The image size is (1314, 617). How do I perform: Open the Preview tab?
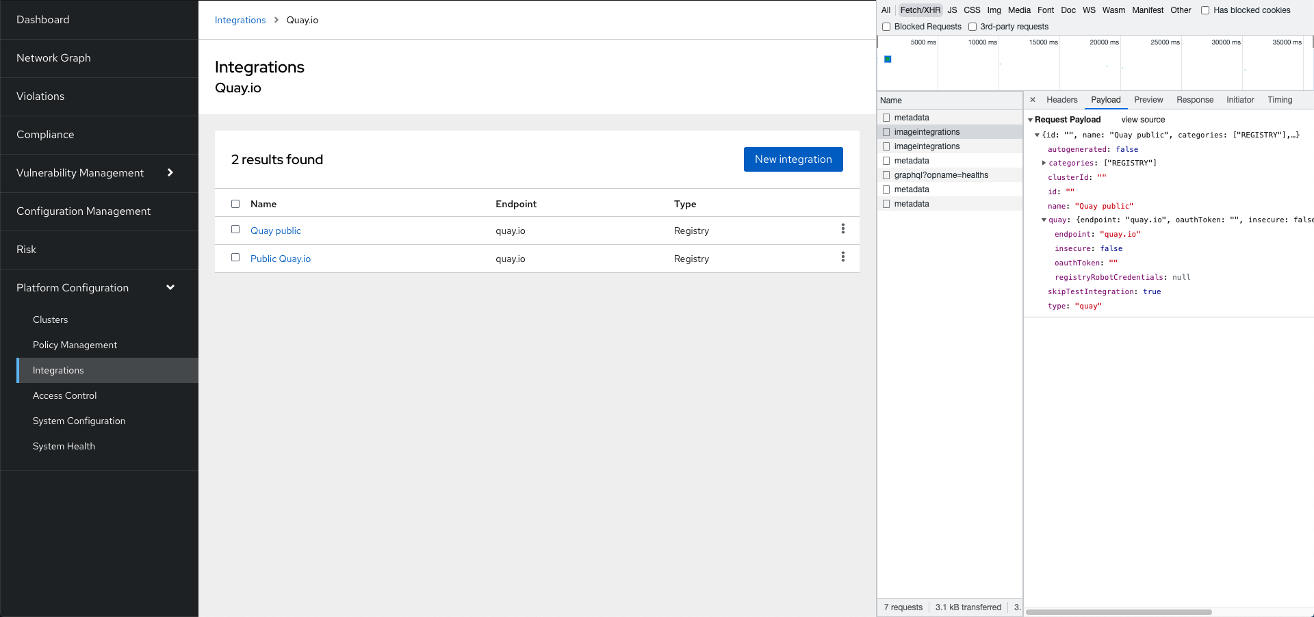coord(1148,100)
